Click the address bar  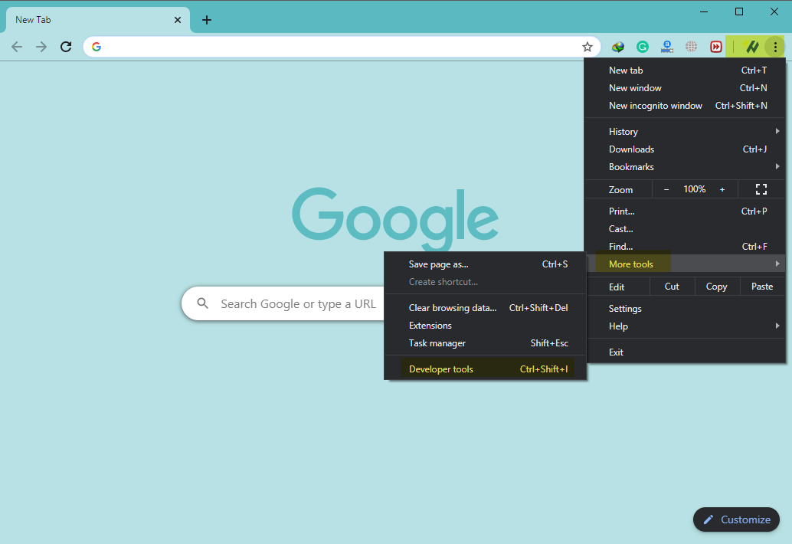(342, 47)
